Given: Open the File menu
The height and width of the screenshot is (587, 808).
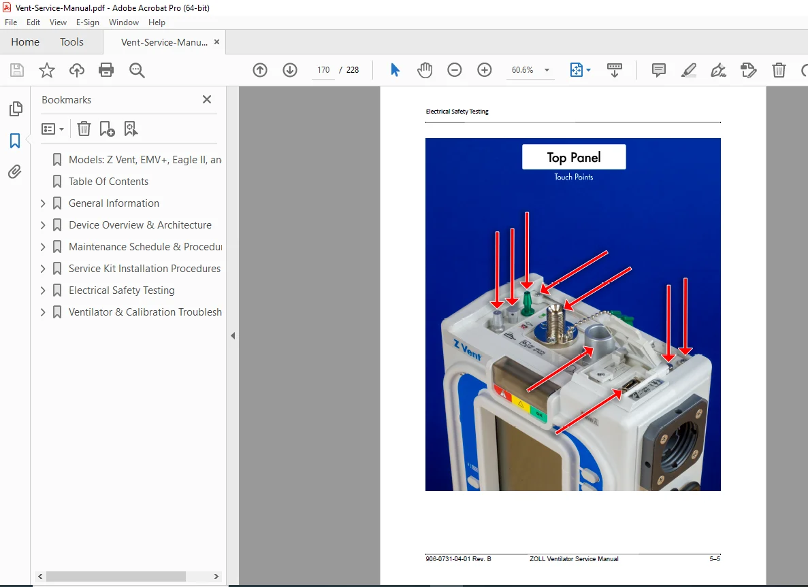Looking at the screenshot, I should (11, 22).
